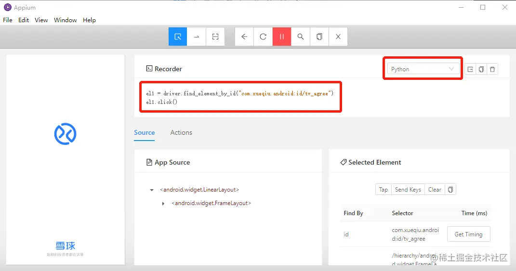The width and height of the screenshot is (516, 271).
Task: Click the Xueqiu logo in device screenshot
Action: [x=65, y=134]
